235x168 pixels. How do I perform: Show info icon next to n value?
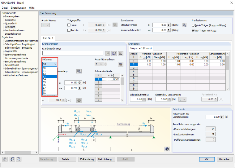pos(79,100)
